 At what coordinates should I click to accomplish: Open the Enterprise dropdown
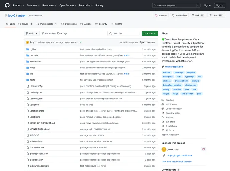tap(86, 5)
